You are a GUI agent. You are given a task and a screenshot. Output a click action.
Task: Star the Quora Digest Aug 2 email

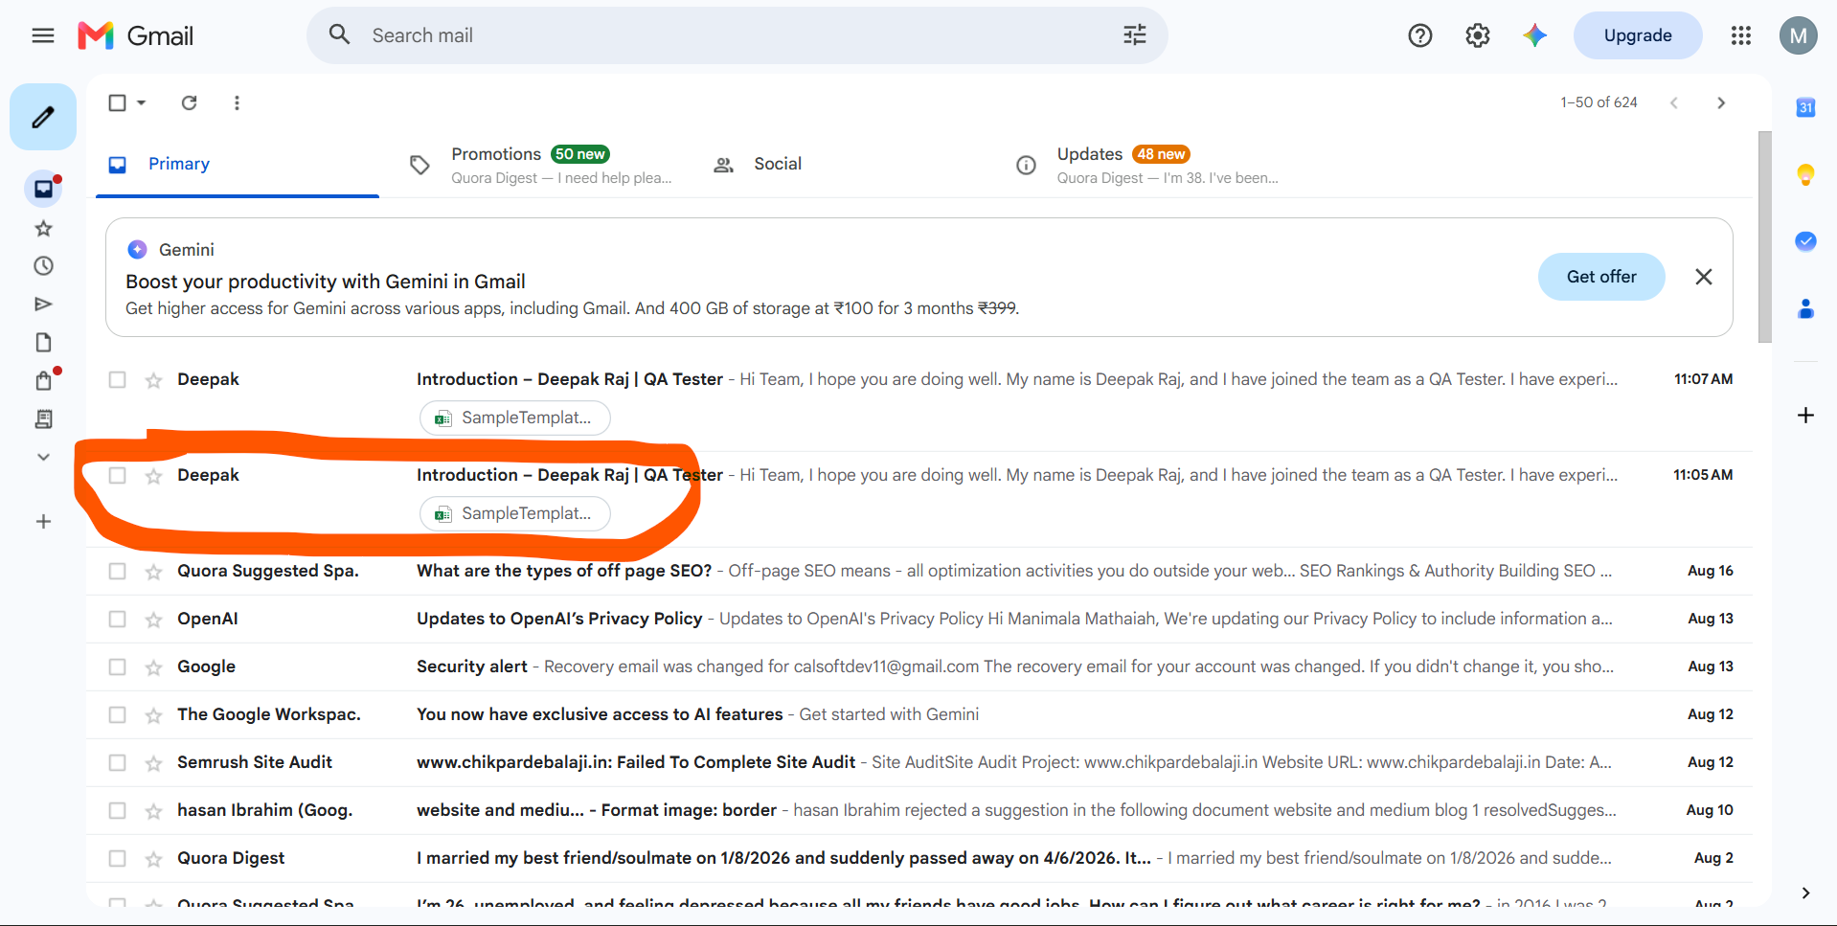click(153, 859)
